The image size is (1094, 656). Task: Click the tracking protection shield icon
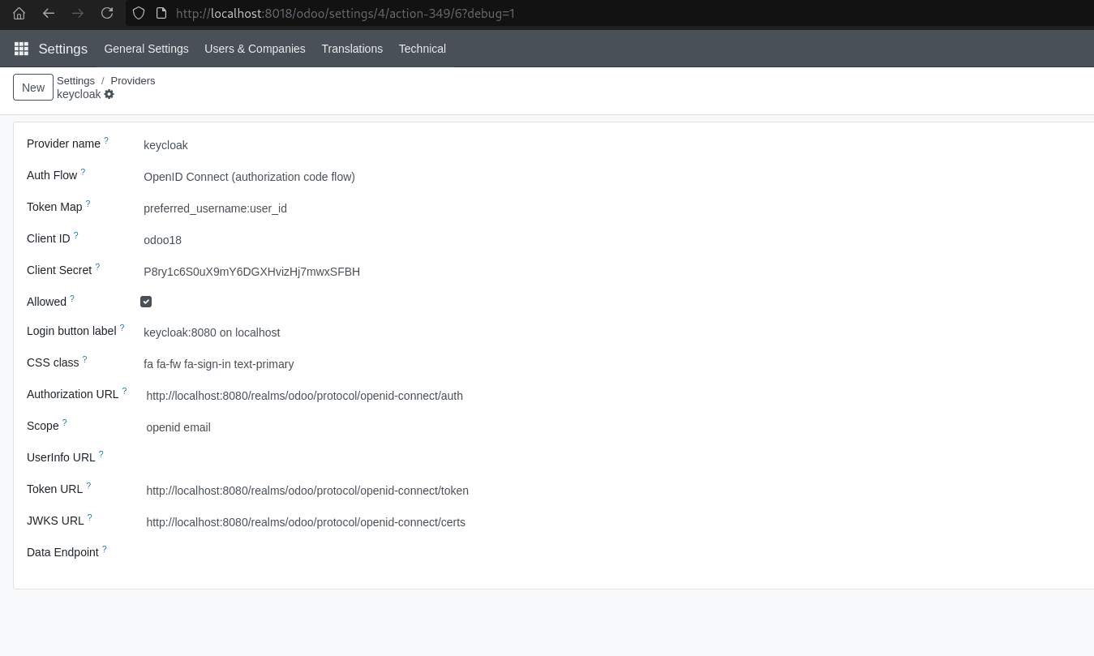(x=138, y=13)
